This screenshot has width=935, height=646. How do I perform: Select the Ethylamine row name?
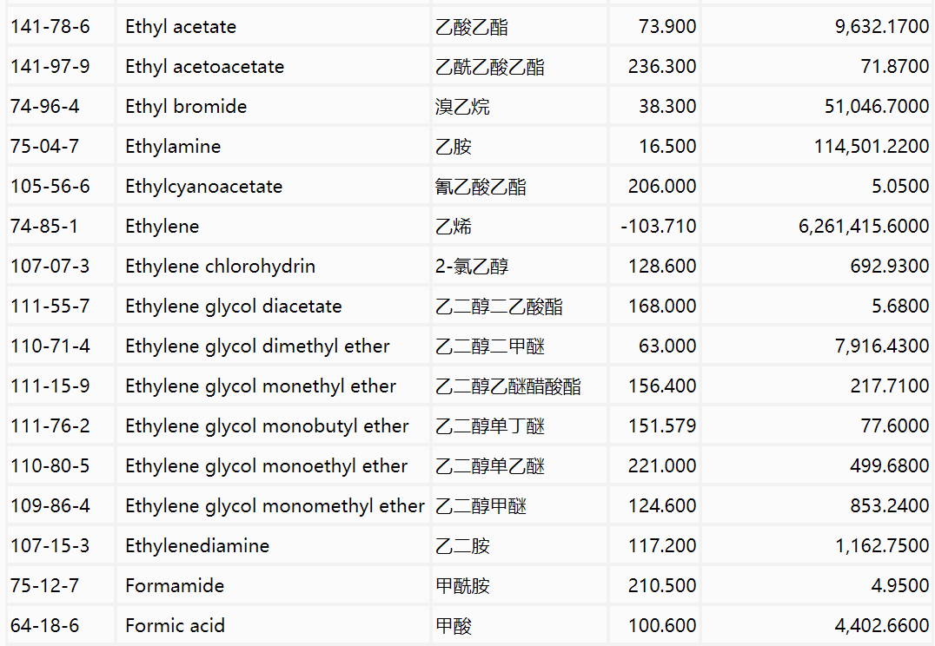point(173,147)
